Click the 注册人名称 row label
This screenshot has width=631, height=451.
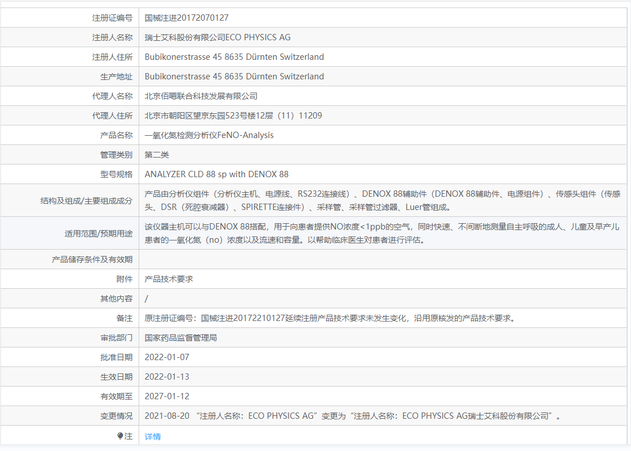[112, 37]
